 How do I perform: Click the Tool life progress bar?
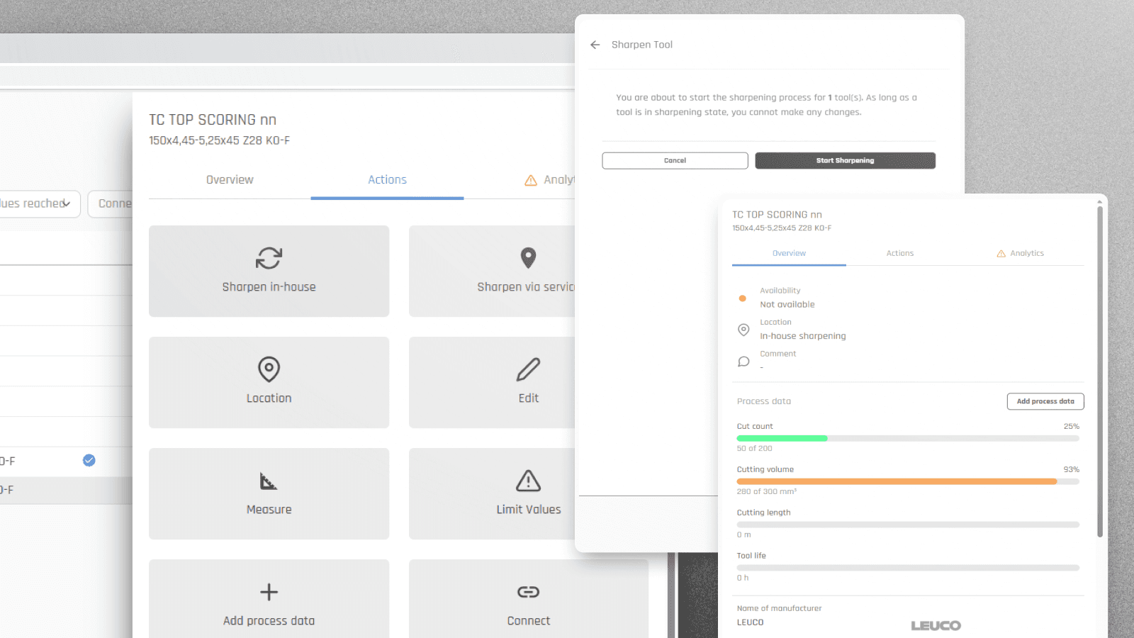(908, 568)
